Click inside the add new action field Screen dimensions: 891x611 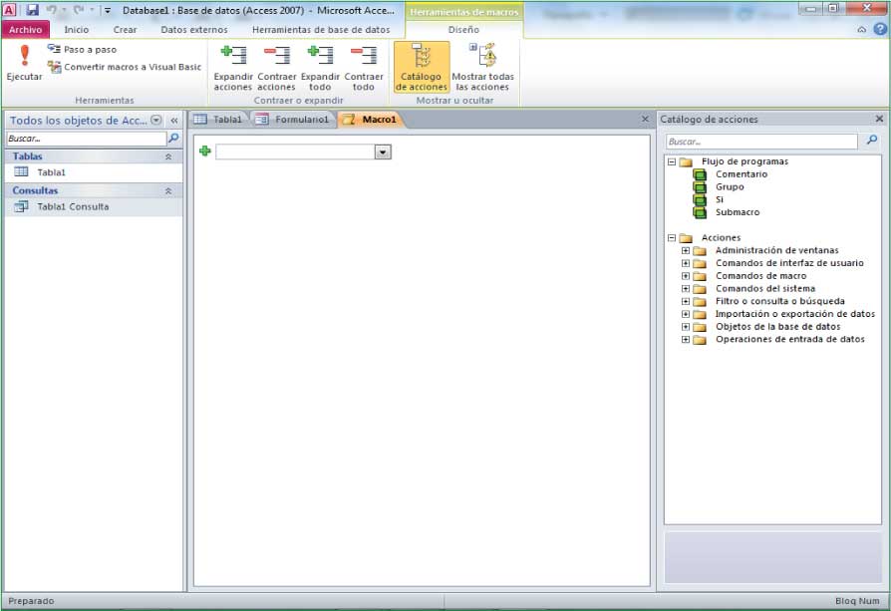tap(295, 152)
